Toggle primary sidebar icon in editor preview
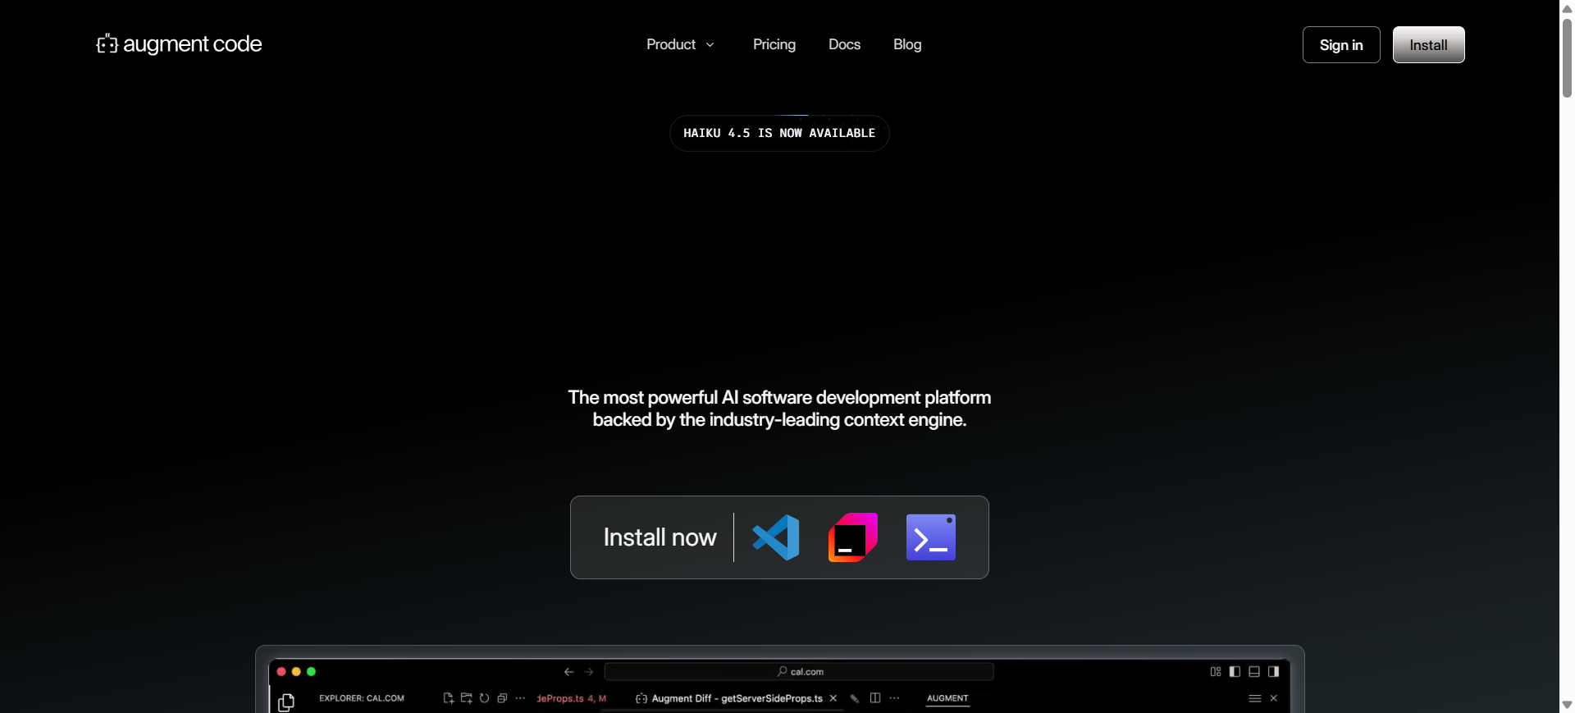 [x=1235, y=671]
